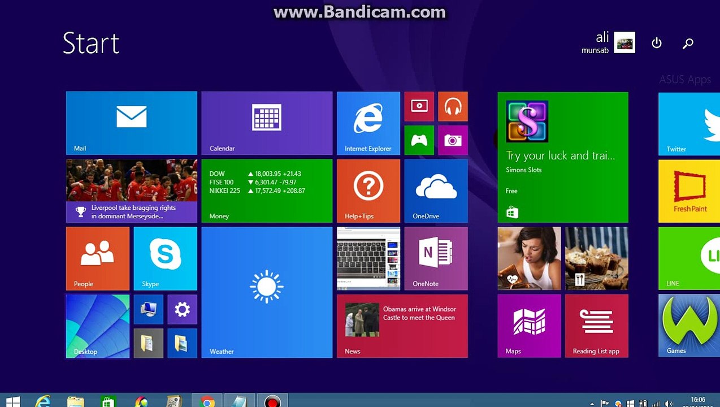
Task: Click the Start heading text
Action: tap(90, 44)
